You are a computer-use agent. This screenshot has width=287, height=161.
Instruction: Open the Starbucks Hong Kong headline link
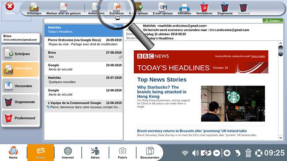pos(162,92)
